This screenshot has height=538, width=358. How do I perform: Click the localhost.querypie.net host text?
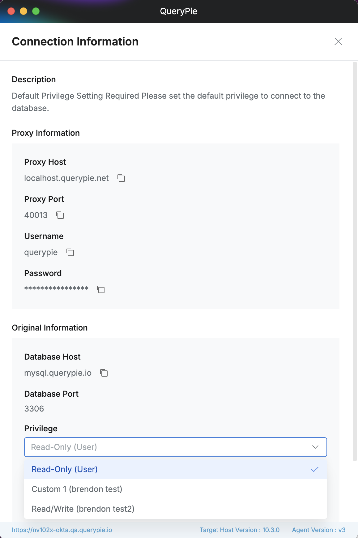pos(66,178)
